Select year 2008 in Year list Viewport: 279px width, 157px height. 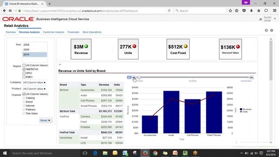[x=35, y=44]
